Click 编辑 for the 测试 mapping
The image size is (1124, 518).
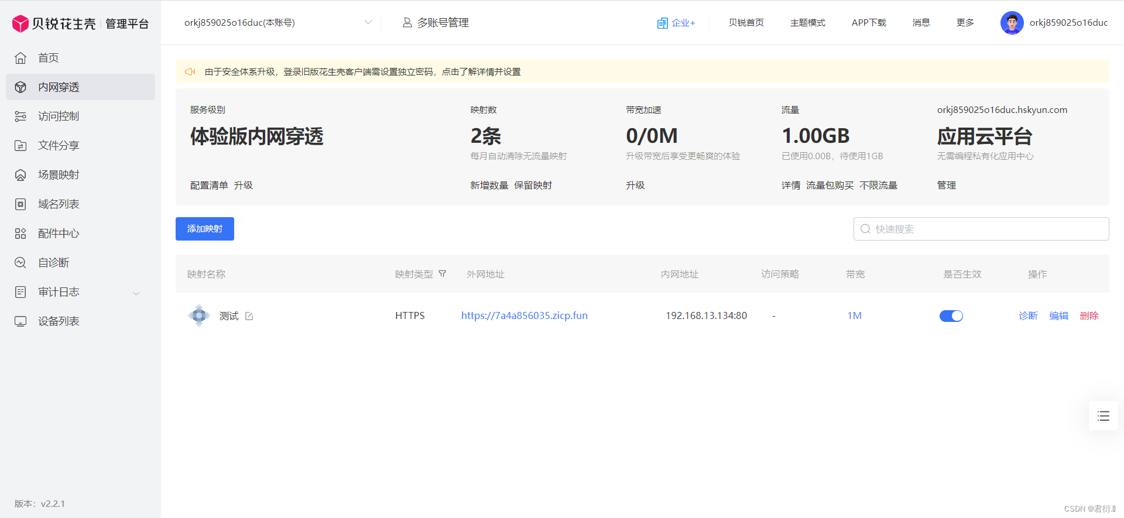tap(1058, 316)
